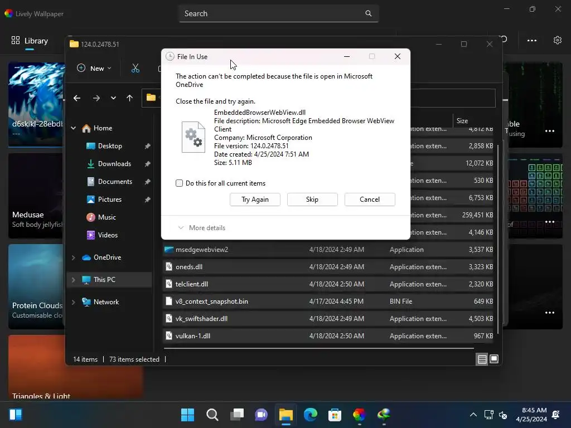
Task: Open Downloads in navigation pane
Action: 114,164
